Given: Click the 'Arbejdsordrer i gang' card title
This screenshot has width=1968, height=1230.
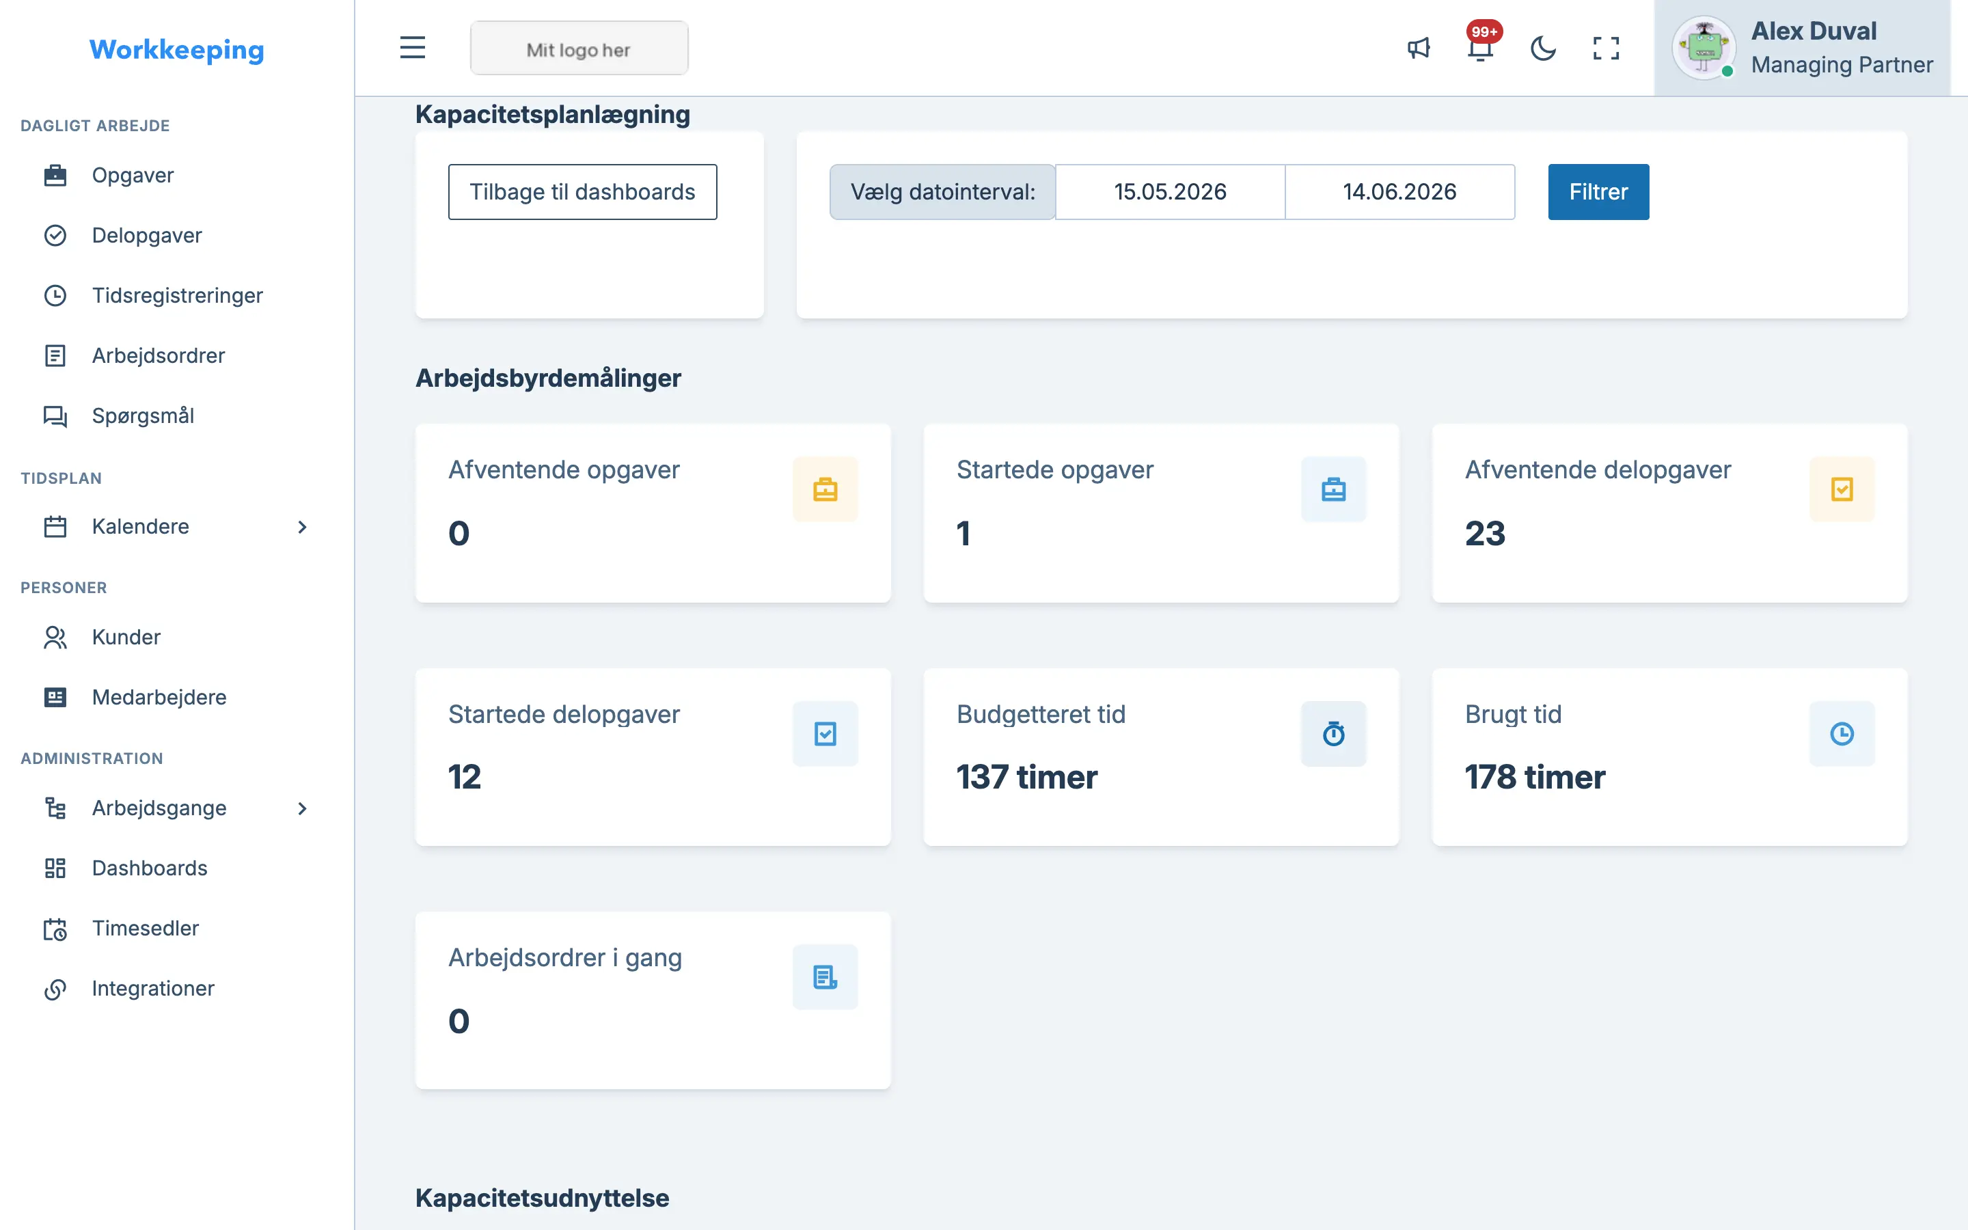Looking at the screenshot, I should tap(565, 958).
